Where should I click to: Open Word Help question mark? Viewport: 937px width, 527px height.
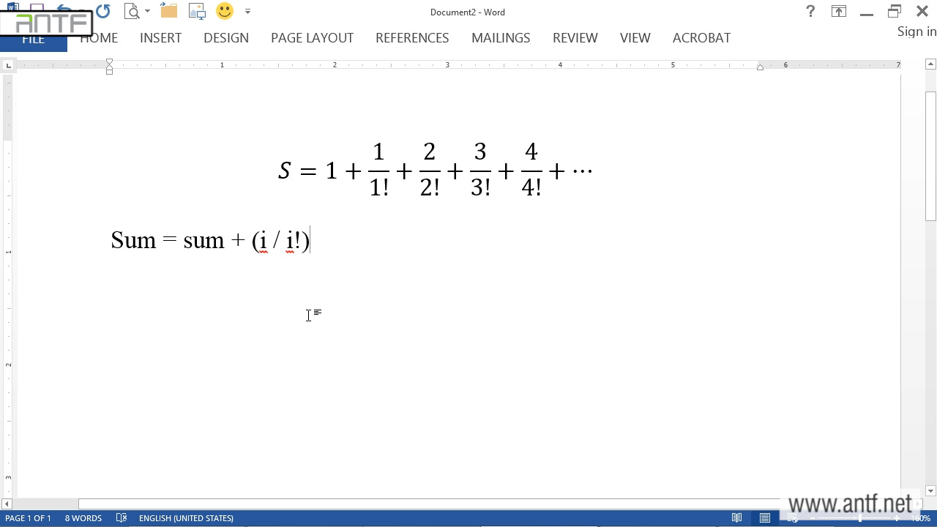click(x=810, y=11)
